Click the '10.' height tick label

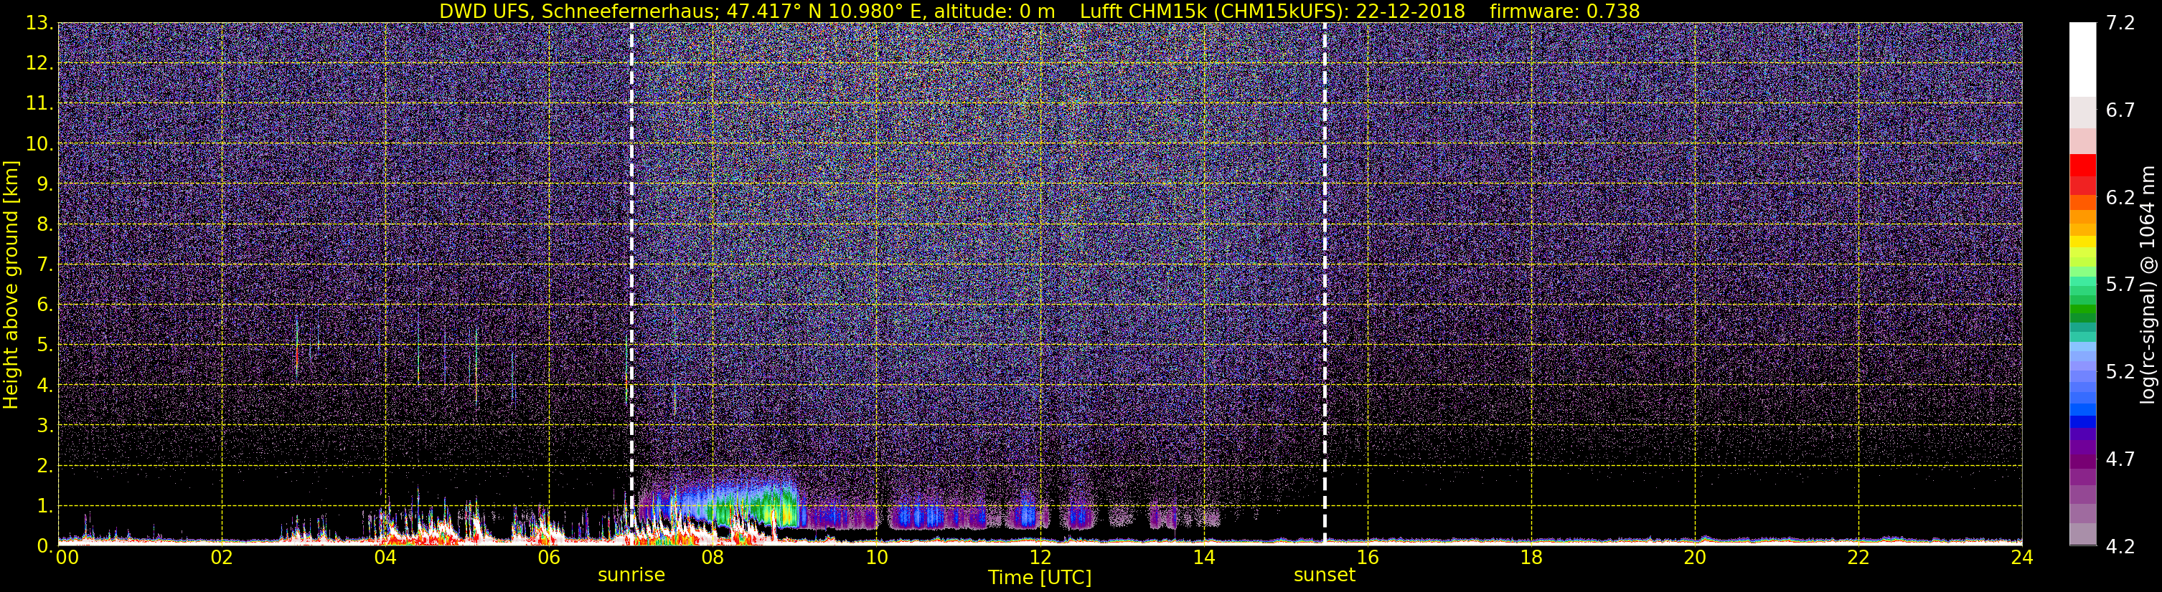[x=39, y=144]
